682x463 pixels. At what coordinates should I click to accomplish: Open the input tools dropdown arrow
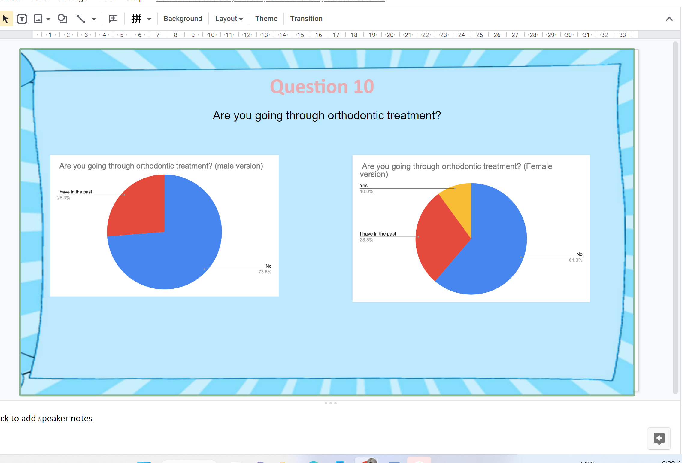(149, 19)
